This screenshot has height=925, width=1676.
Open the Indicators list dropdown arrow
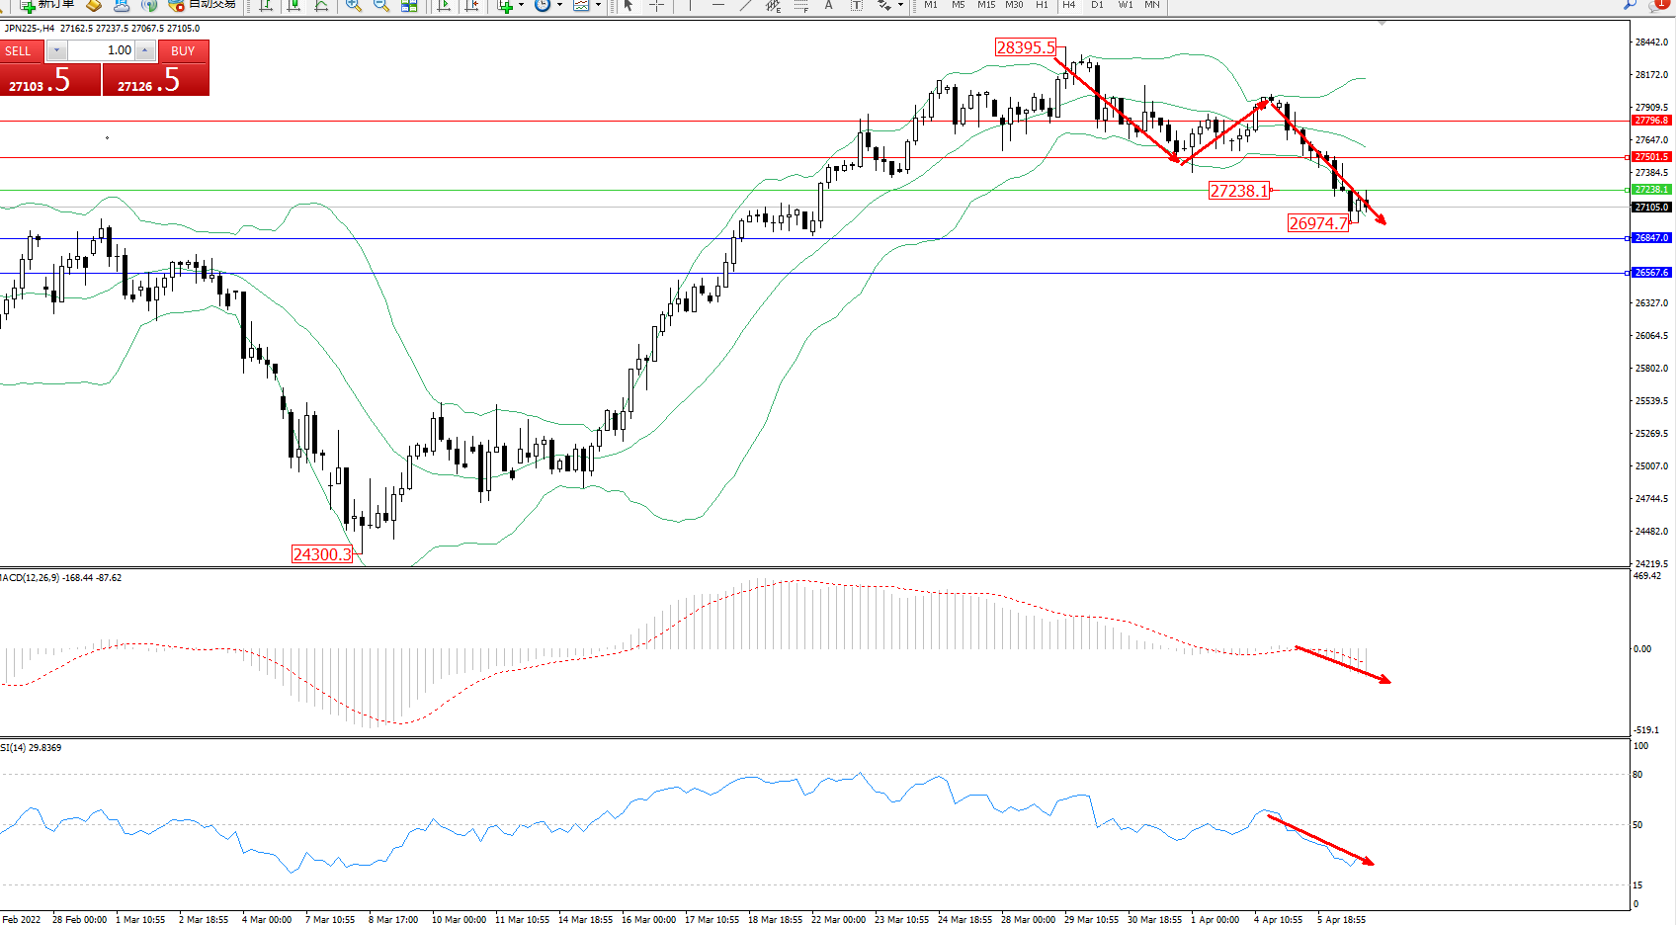[x=522, y=5]
